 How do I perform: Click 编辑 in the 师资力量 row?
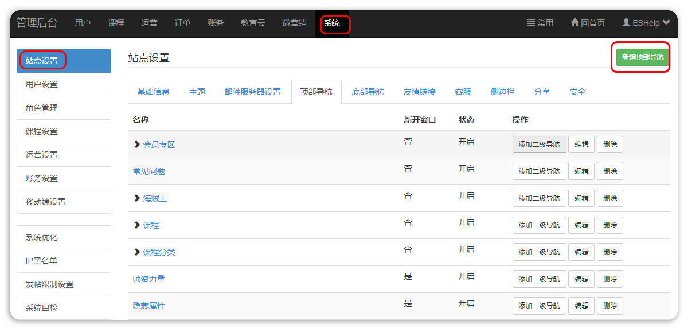tap(581, 279)
